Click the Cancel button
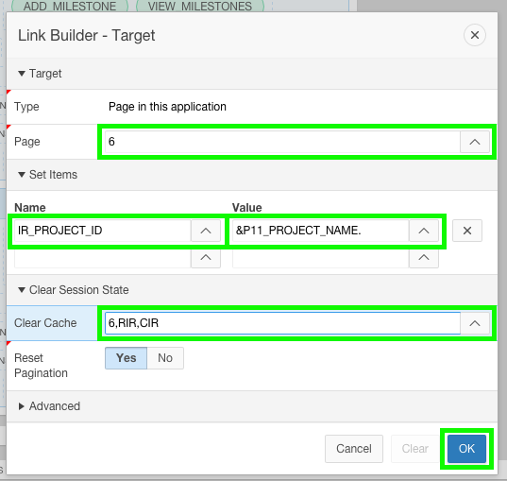The width and height of the screenshot is (507, 481). pos(354,449)
